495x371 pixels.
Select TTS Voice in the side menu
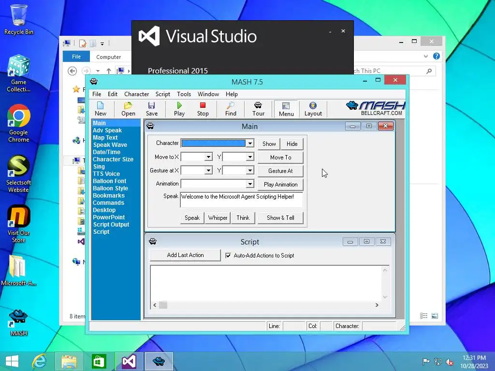coord(106,174)
